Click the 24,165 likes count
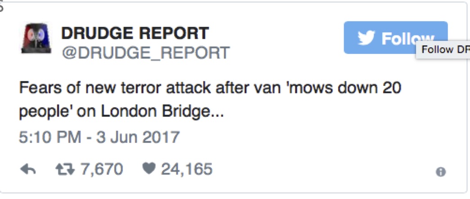This screenshot has height=199, width=470. tap(186, 169)
